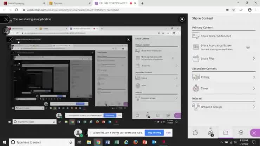Collapse the Collaborate panel with purple button
Image resolution: width=260 pixels, height=146 pixels.
tap(254, 133)
